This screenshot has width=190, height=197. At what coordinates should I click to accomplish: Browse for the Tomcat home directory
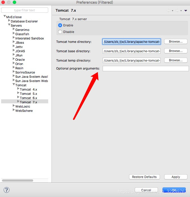tap(176, 41)
